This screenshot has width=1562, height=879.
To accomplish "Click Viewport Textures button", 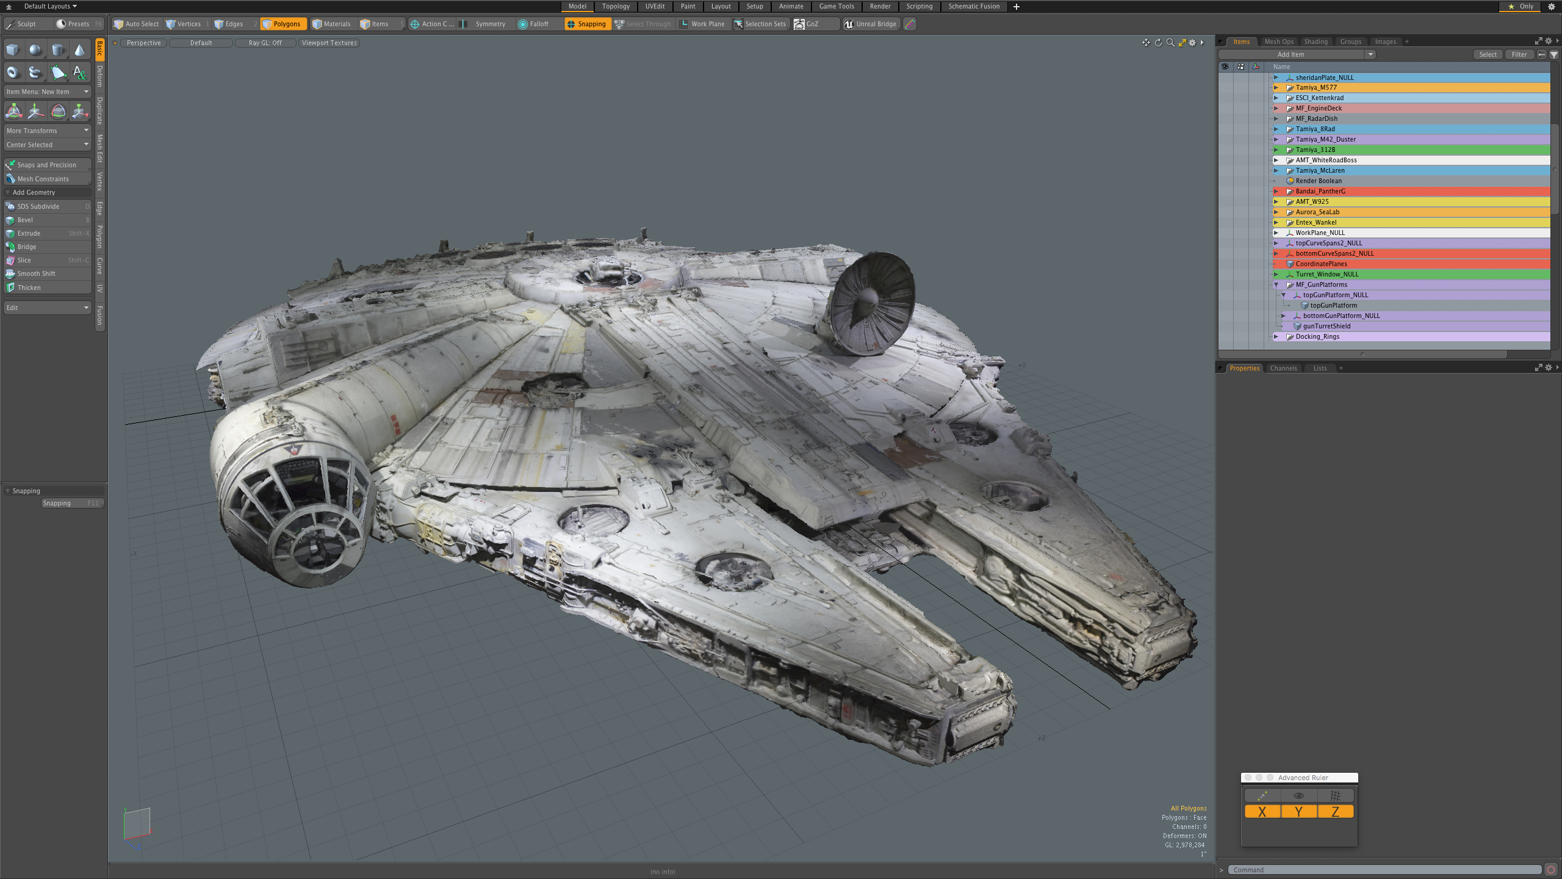I will 329,43.
